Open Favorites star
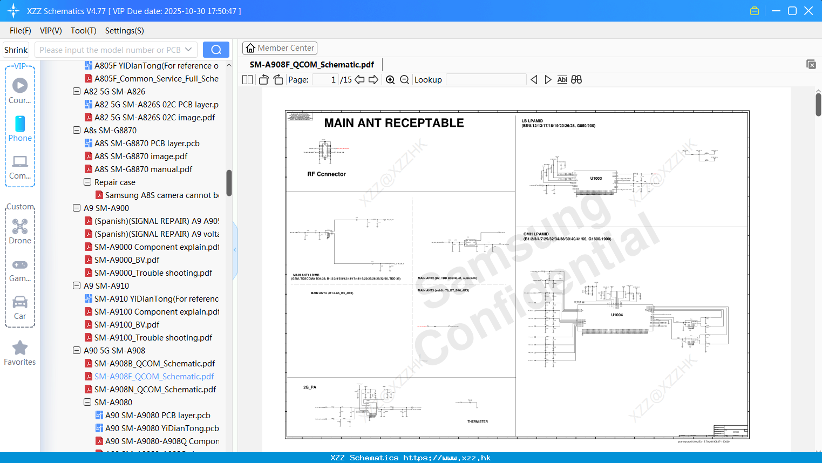 tap(20, 353)
